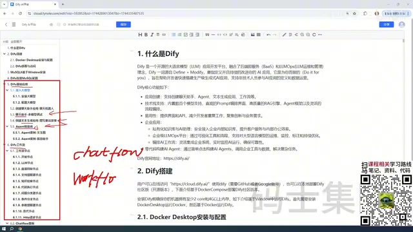Jump to 2.1 Docker Desktop outline item
The width and height of the screenshot is (413, 232).
[x=32, y=60]
